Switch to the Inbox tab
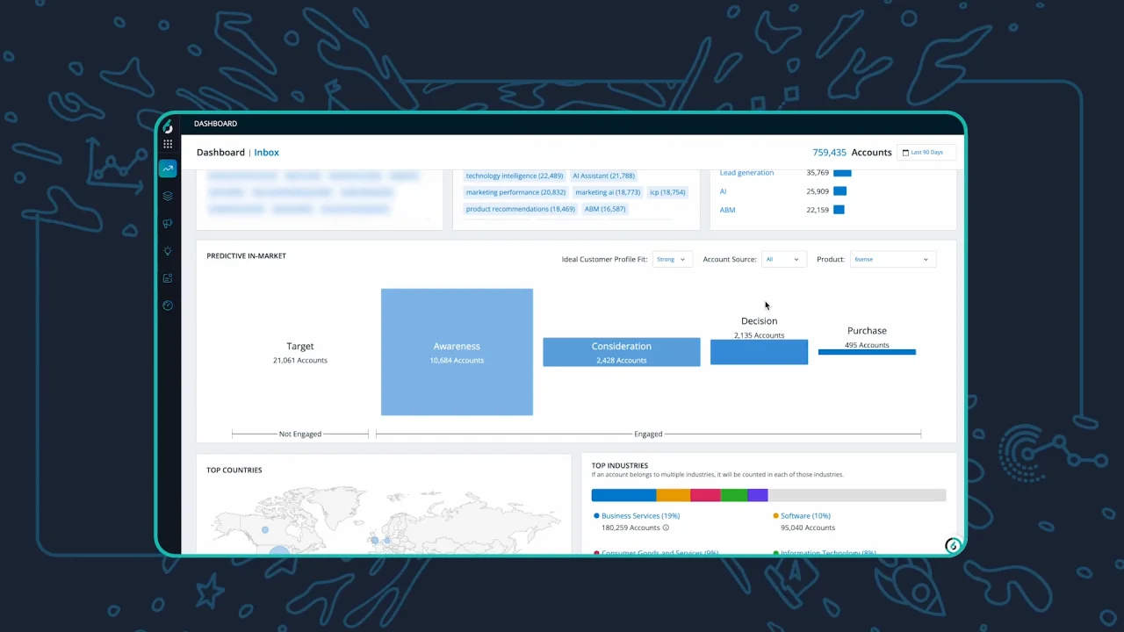 (266, 153)
